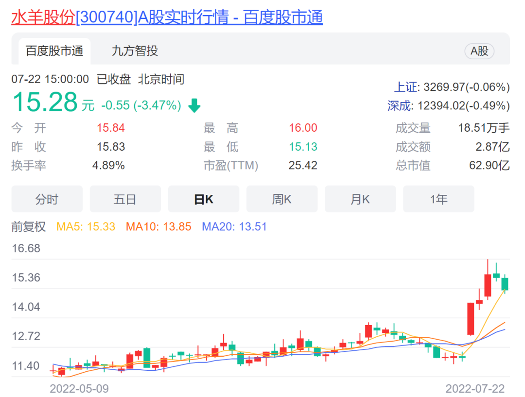
Task: Click the 15.36 y-axis label
Action: (26, 277)
